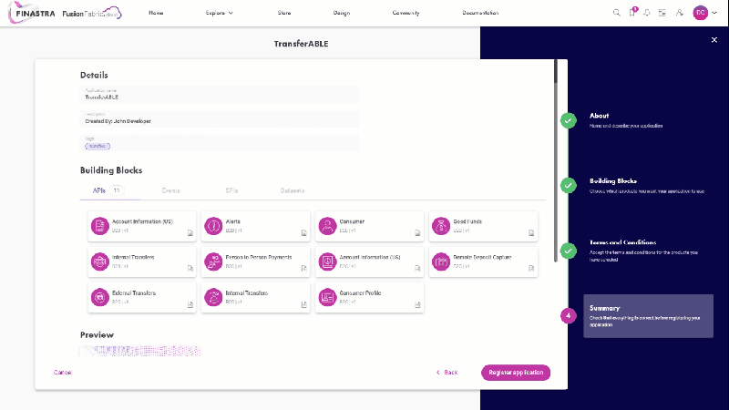Click the APIs count badge 11
729x410 pixels.
[x=117, y=190]
